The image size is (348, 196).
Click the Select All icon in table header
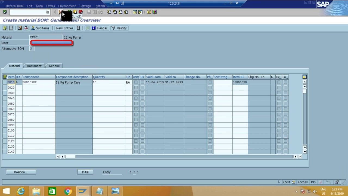tap(5, 77)
